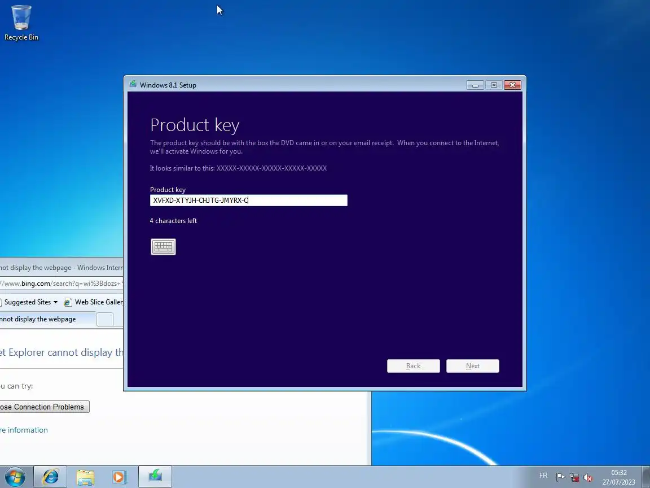Screen dimensions: 650x488
Task: Open the on-screen keyboard in Setup
Action: 163,247
